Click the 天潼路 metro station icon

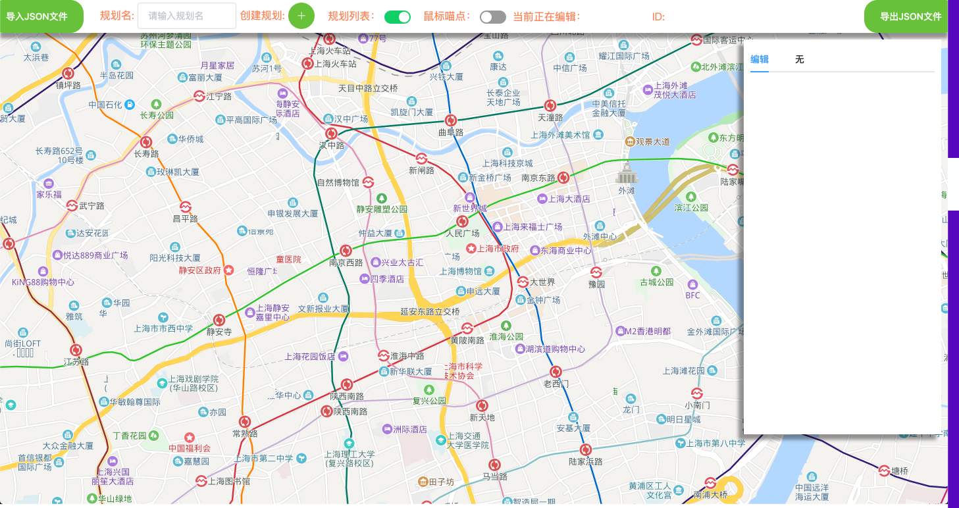(x=551, y=106)
